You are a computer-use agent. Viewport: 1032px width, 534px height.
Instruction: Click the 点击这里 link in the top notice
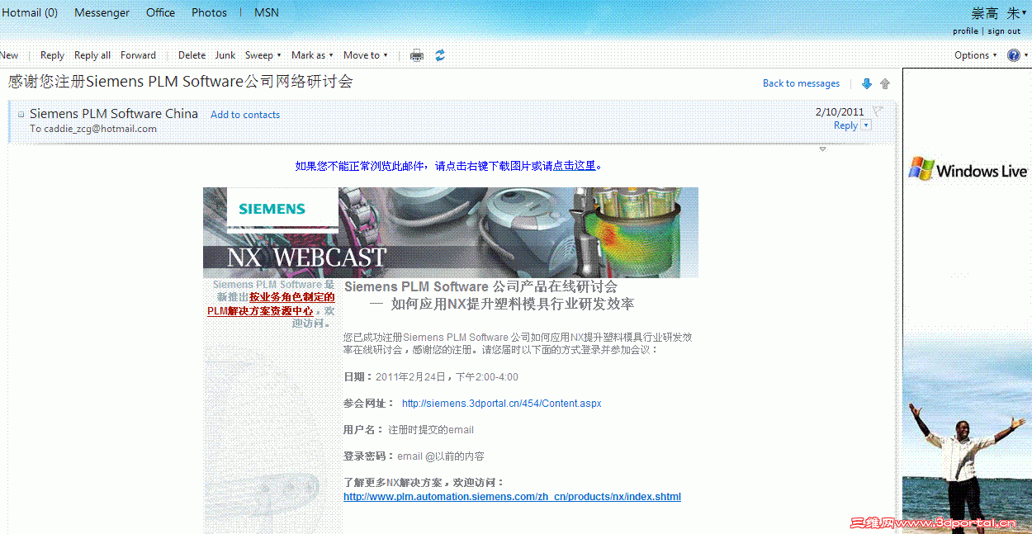tap(574, 166)
